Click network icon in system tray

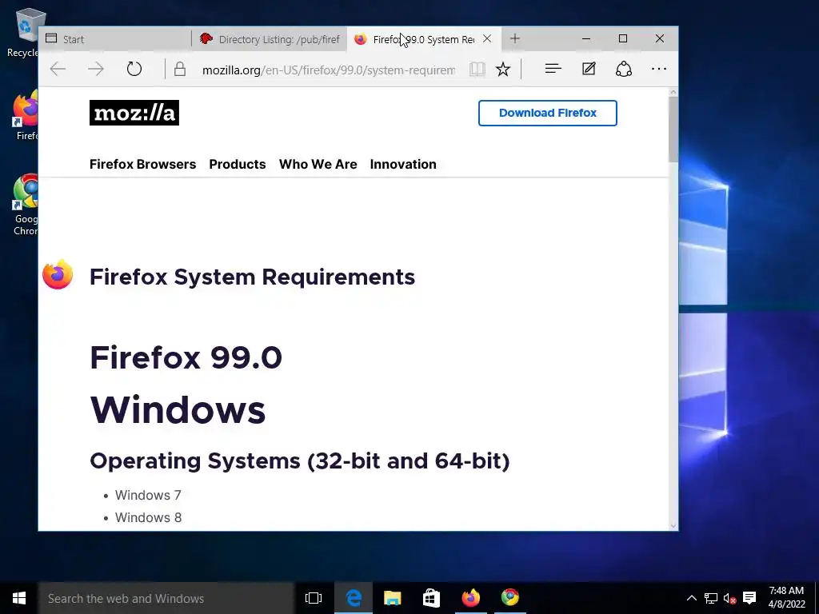[x=710, y=598]
